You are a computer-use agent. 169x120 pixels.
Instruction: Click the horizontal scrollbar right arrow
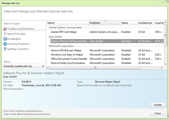click(x=162, y=68)
